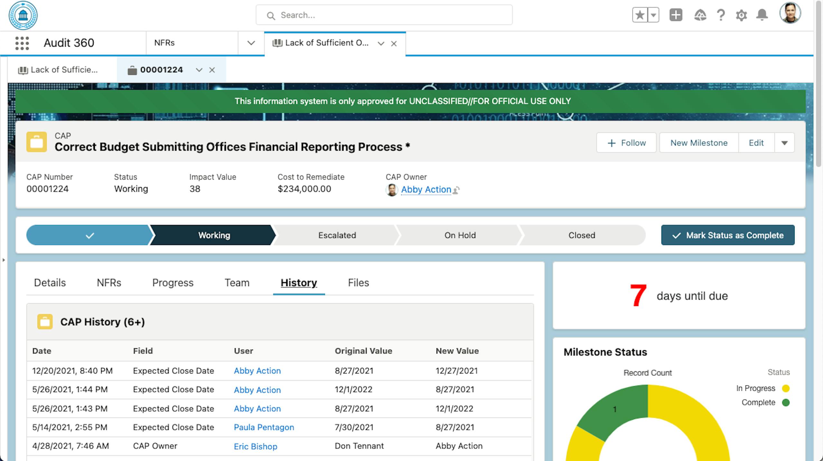Viewport: 823px width, 461px height.
Task: Click the user profile avatar
Action: point(790,14)
